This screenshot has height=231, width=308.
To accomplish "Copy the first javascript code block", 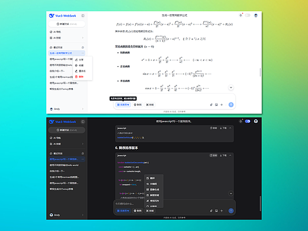I will click(x=213, y=128).
